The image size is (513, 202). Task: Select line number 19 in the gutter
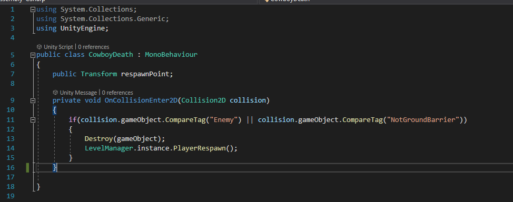pyautogui.click(x=11, y=196)
